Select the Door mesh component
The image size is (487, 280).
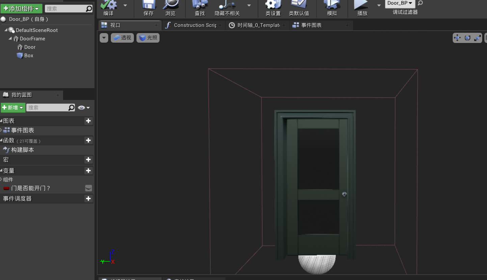[x=30, y=47]
